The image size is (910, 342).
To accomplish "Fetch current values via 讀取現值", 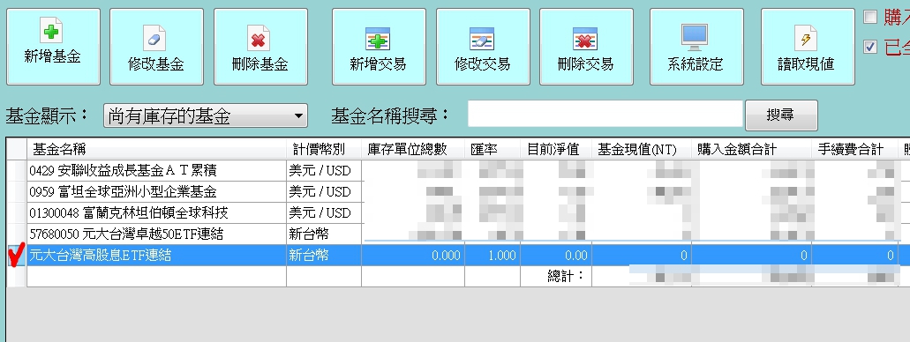I will (x=808, y=47).
